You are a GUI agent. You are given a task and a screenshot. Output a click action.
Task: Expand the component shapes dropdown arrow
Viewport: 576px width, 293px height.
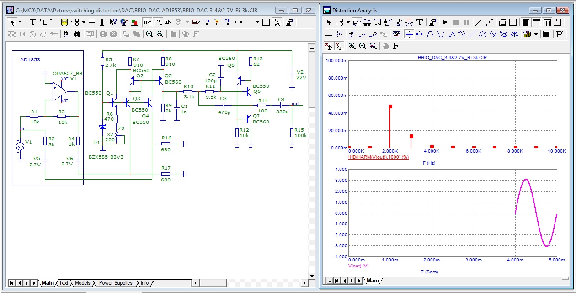click(x=84, y=22)
